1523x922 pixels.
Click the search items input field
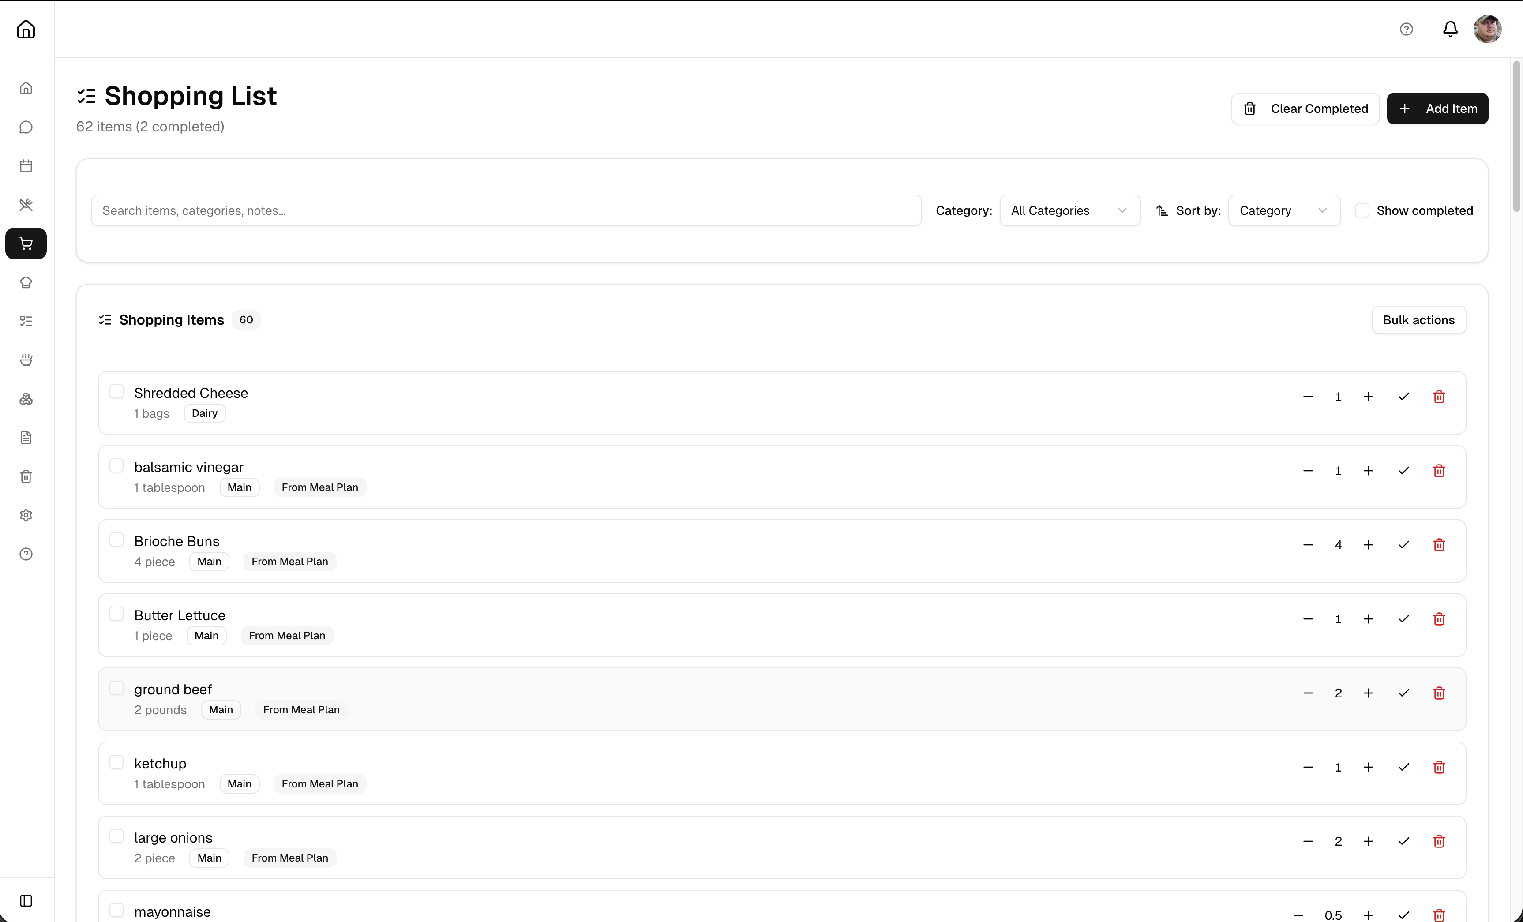click(x=506, y=211)
